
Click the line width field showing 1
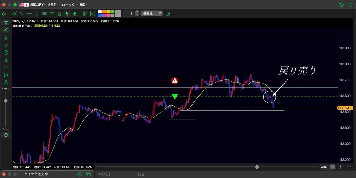coord(128,13)
